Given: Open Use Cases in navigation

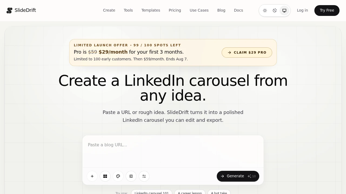Looking at the screenshot, I should coord(199,10).
